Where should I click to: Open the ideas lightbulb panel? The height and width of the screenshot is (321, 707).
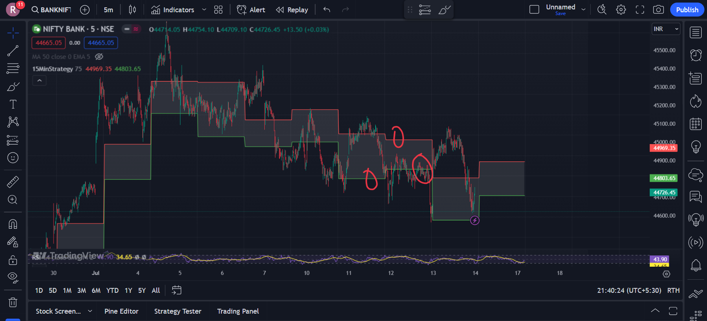pos(696,146)
